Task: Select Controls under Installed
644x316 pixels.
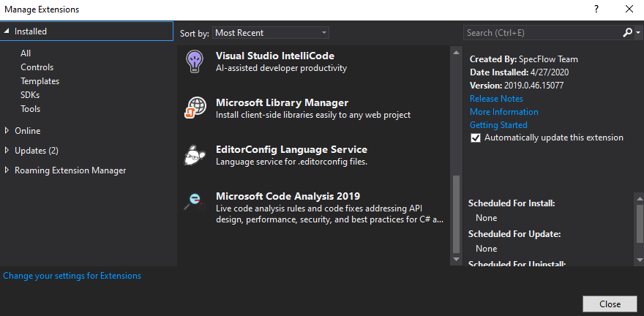Action: pos(37,67)
